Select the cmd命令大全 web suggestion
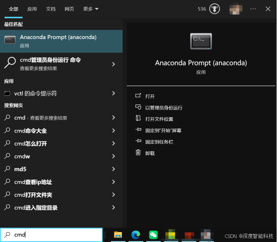The image size is (277, 242). coord(30,131)
